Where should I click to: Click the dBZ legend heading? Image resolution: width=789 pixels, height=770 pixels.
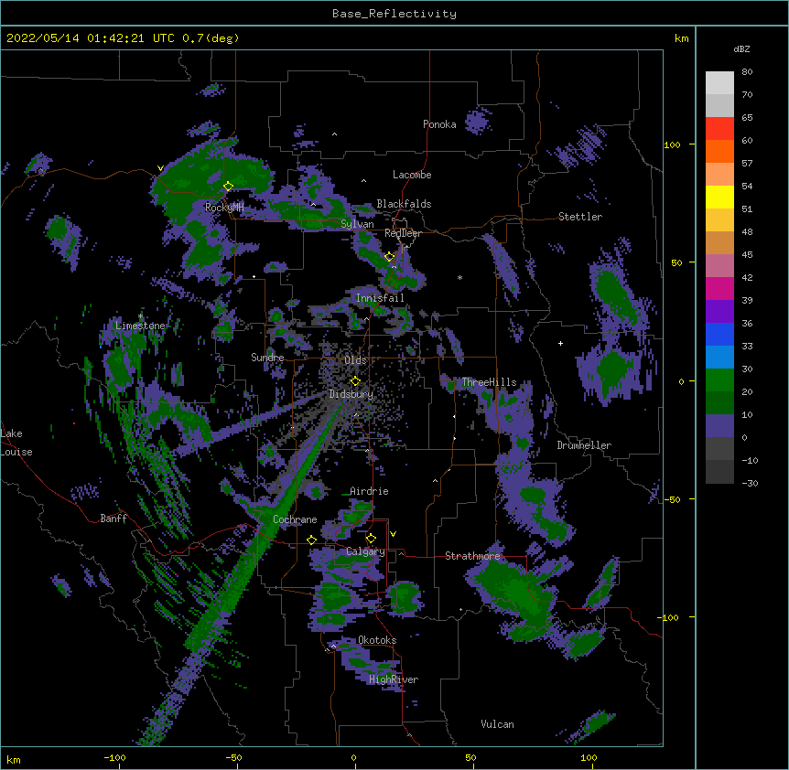pyautogui.click(x=741, y=48)
